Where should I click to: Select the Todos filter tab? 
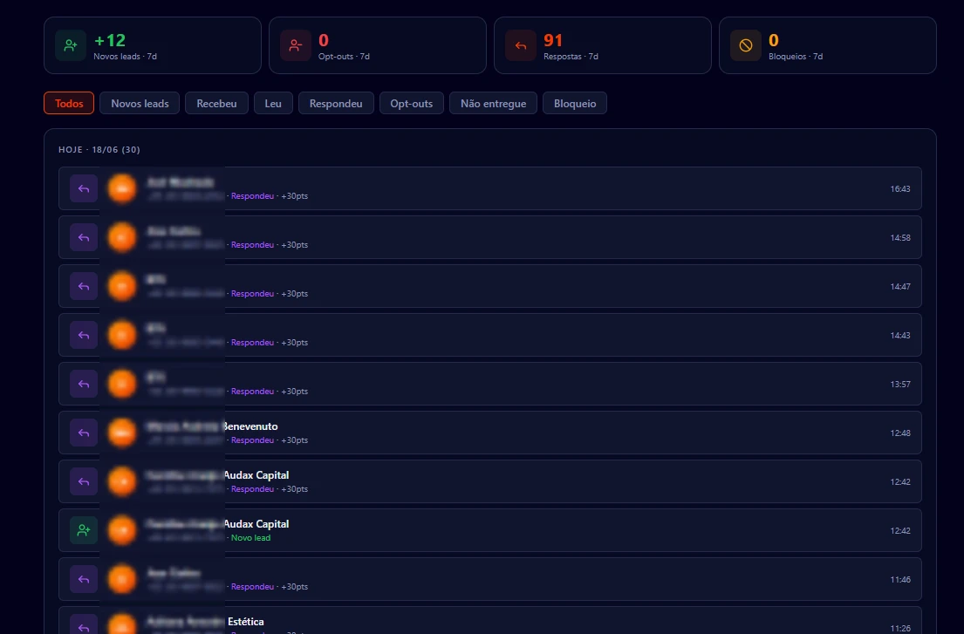click(69, 103)
